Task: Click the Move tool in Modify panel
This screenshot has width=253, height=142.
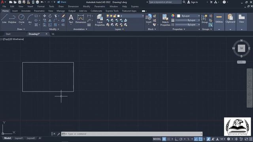Action: click(x=45, y=16)
